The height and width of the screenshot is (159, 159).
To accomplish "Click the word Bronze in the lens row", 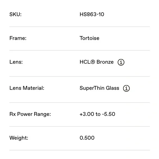I will click(105, 62).
